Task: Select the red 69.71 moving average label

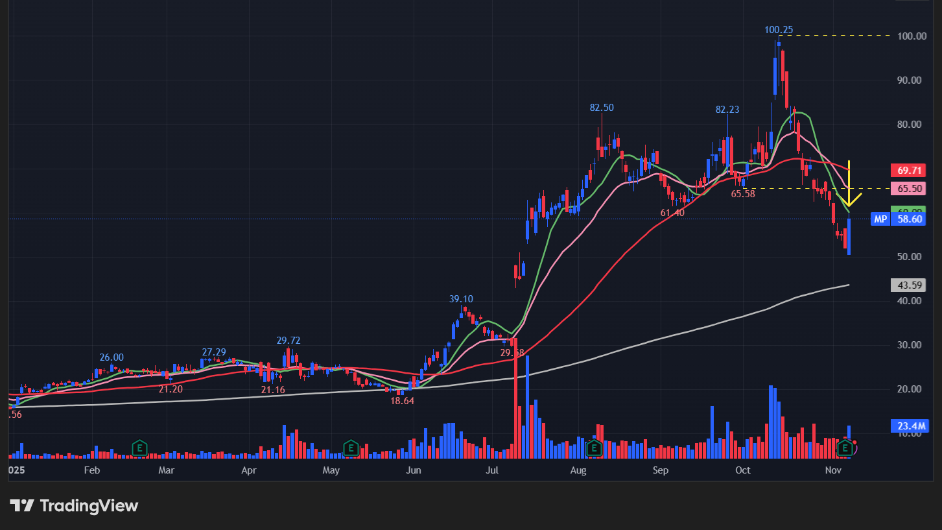Action: 910,171
